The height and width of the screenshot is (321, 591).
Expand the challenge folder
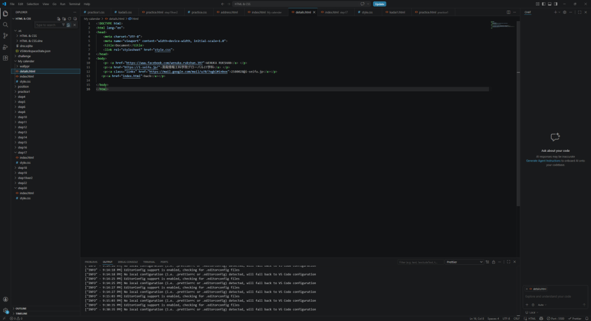pyautogui.click(x=24, y=56)
